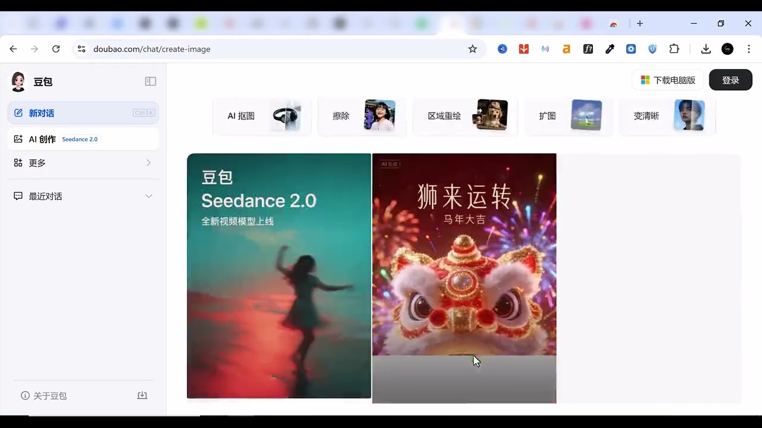Open the 狮来运转 lion dance thumbnail
762x428 pixels.
pos(464,278)
